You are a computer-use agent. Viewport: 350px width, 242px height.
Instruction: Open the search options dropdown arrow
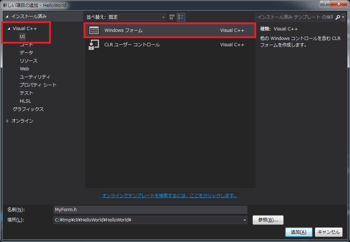click(343, 17)
